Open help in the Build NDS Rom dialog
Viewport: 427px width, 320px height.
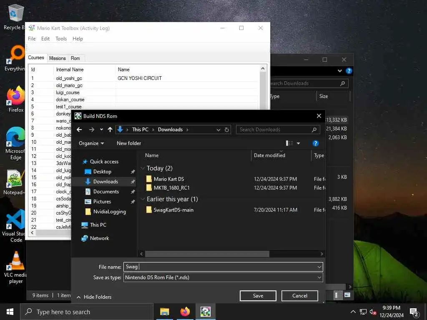pyautogui.click(x=315, y=143)
